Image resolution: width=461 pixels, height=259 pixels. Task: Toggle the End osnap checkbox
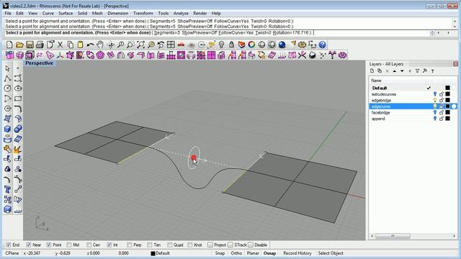tap(9, 245)
